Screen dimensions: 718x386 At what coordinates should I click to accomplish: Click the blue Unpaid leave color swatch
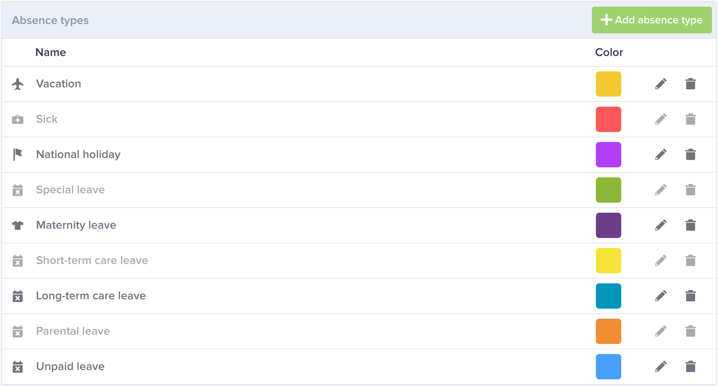(x=608, y=367)
